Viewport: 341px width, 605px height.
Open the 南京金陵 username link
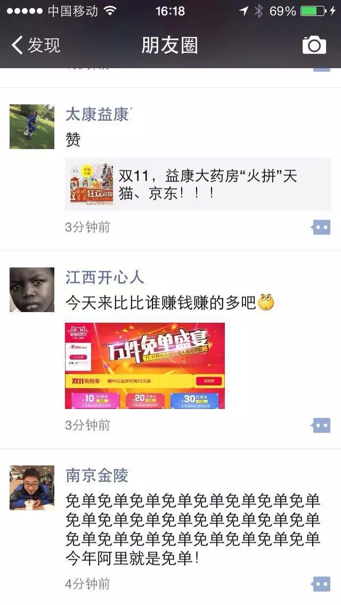click(x=97, y=476)
